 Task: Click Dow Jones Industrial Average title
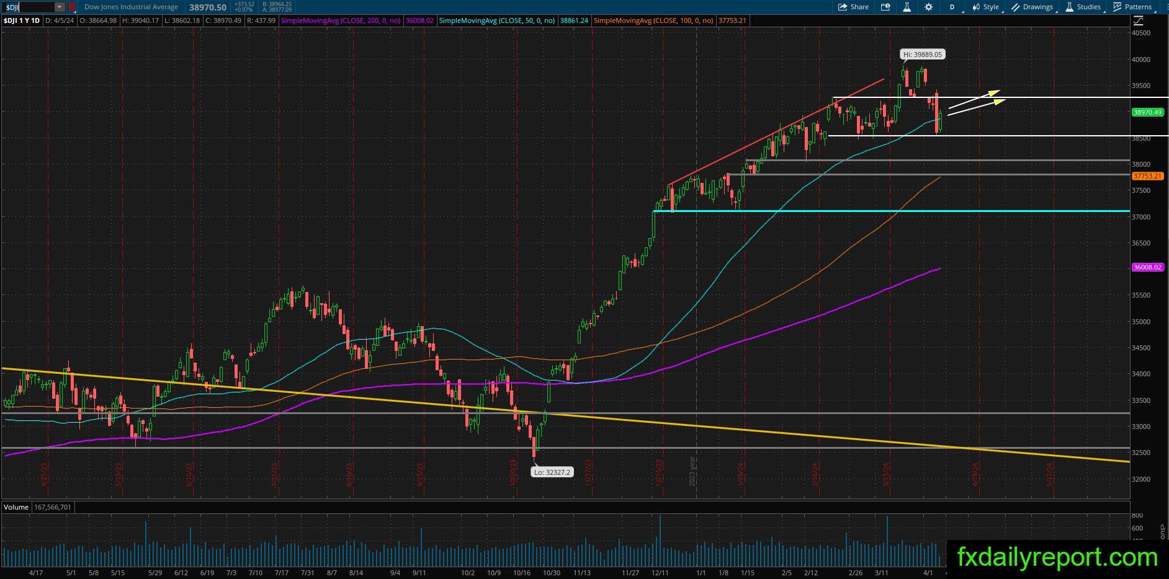pos(131,7)
